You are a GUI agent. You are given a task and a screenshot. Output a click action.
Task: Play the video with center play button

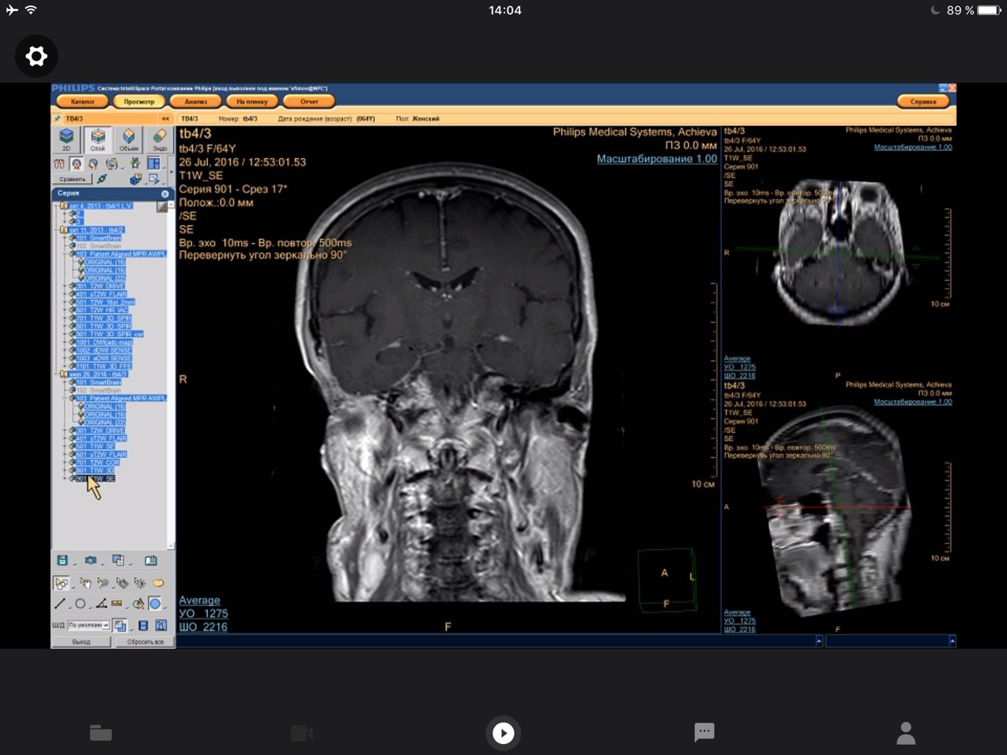pyautogui.click(x=503, y=733)
